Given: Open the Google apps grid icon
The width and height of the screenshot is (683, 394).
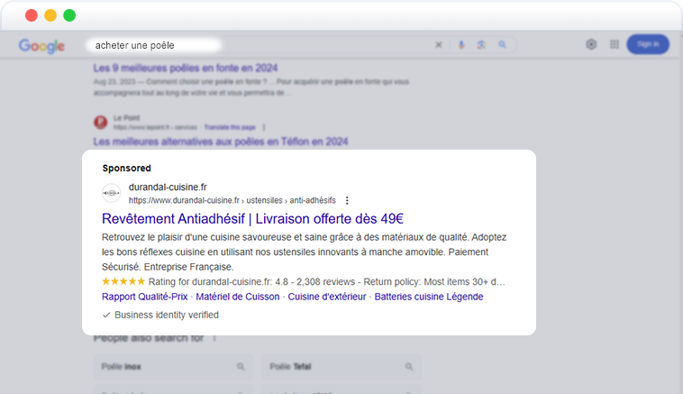Looking at the screenshot, I should [615, 44].
